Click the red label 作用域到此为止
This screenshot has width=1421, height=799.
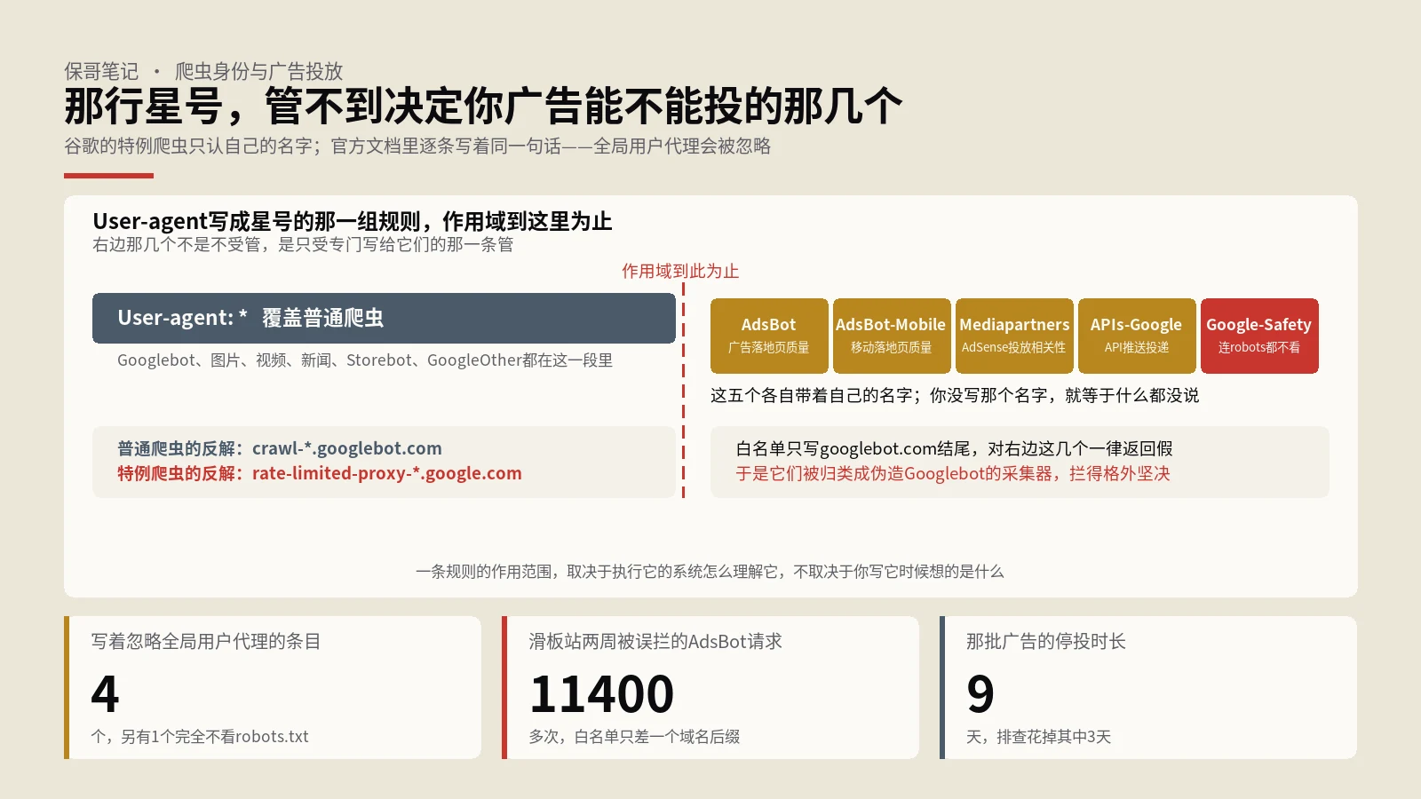(680, 271)
